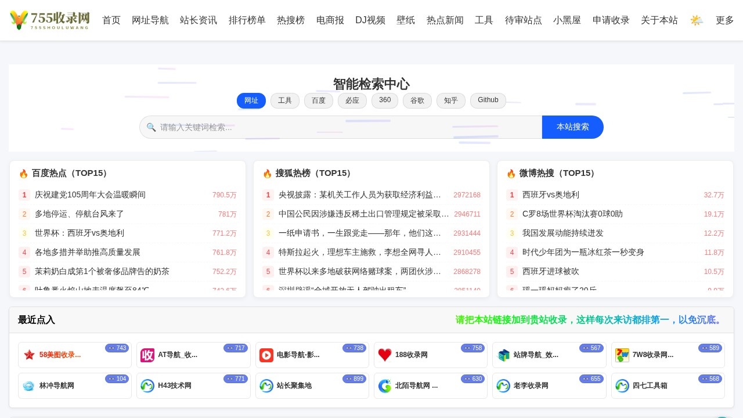The height and width of the screenshot is (418, 743).
Task: Open 世界杯：西班牙vs奥地利 Baidu headline
Action: [80, 233]
